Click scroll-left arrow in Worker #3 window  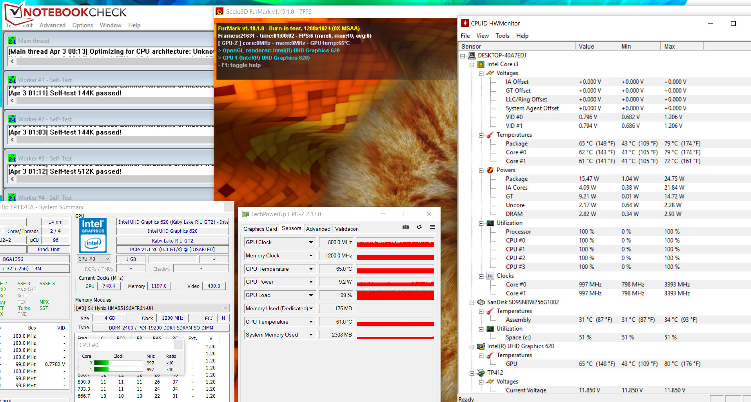coord(12,179)
